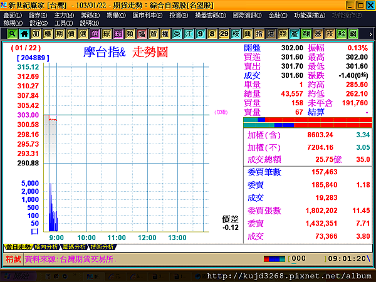Click the 智 toolbar button
Screen dimensions: 376x282
point(154,34)
